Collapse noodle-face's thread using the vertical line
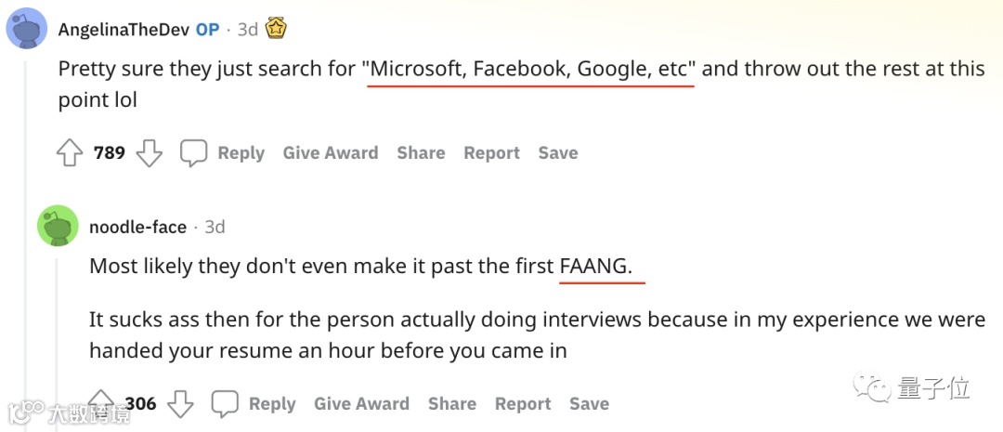The width and height of the screenshot is (1003, 432). 58,325
